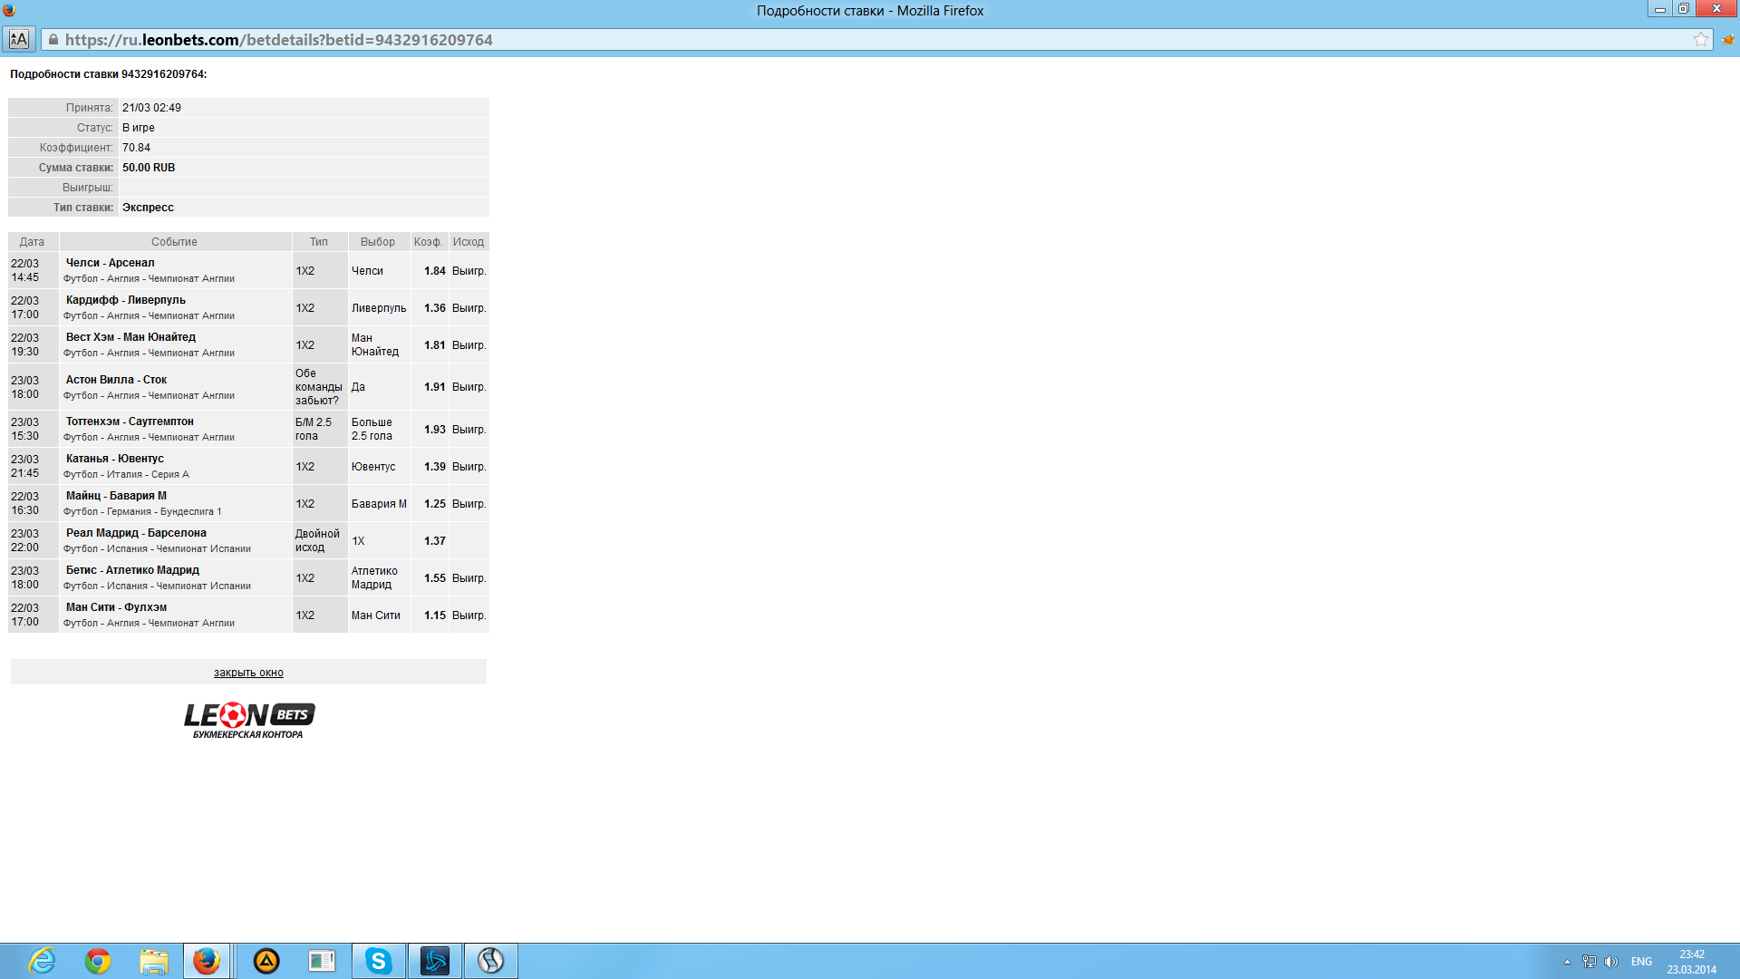Open Battle.net app in taskbar
The width and height of the screenshot is (1740, 979).
coord(435,961)
